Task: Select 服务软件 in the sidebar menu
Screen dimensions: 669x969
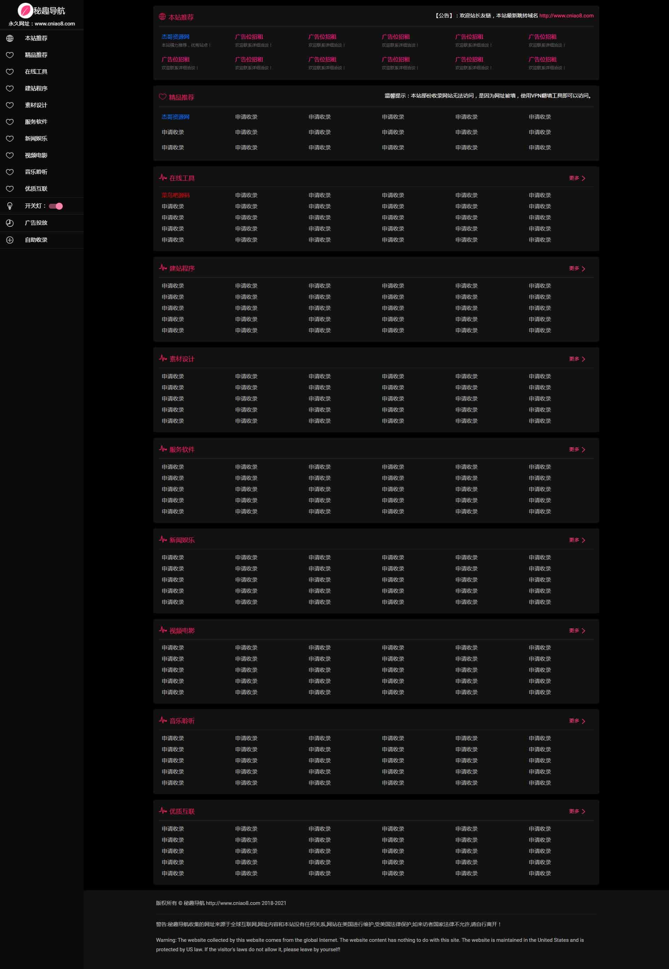Action: 36,122
